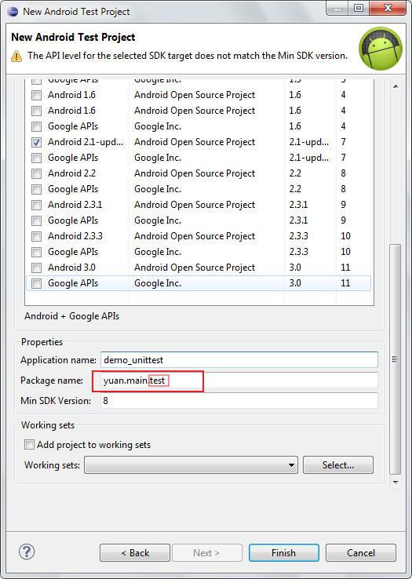Click the vertical scrollbar thumb
Screen dimensions: 412x579
(x=396, y=359)
